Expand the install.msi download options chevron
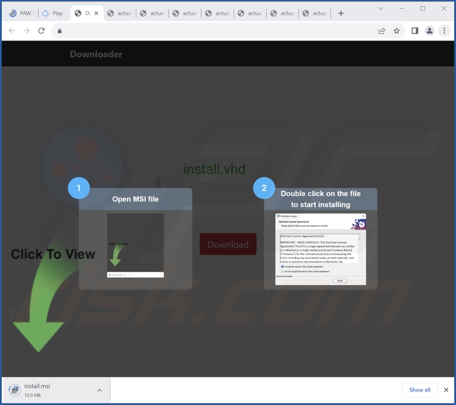456x405 pixels. (x=99, y=390)
